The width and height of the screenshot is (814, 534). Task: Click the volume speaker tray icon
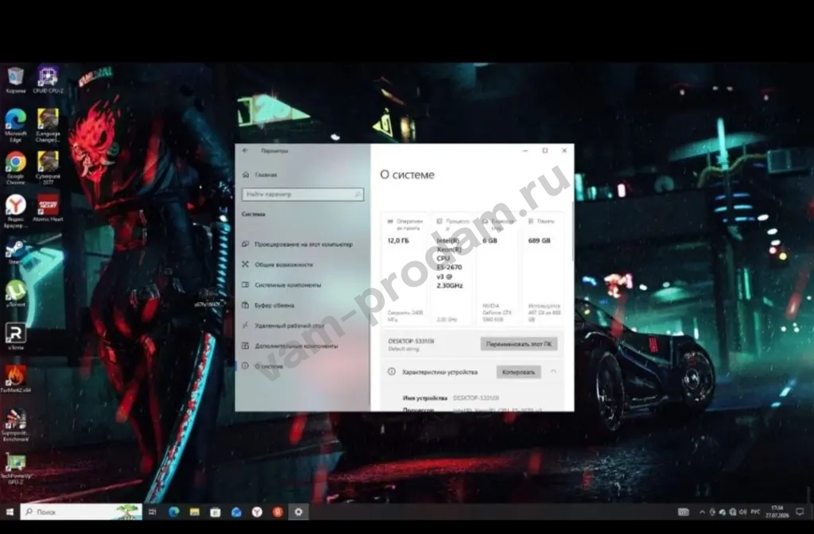743,513
